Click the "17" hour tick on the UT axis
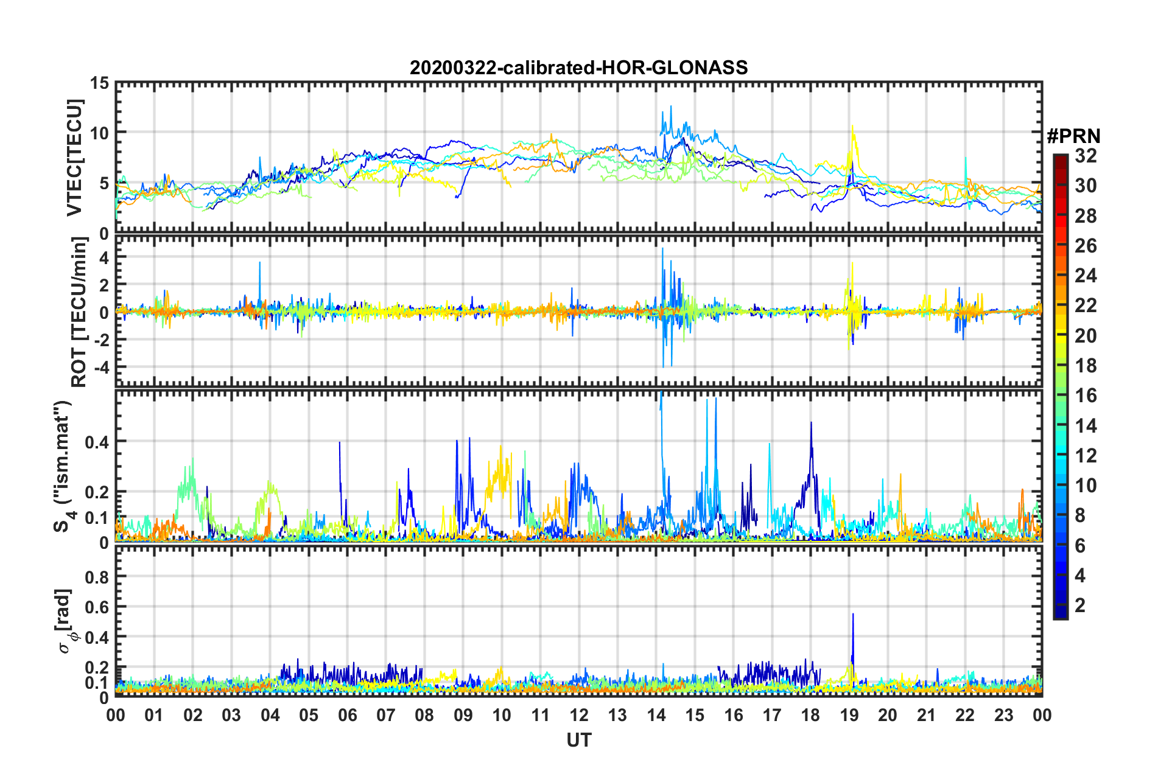 point(772,715)
